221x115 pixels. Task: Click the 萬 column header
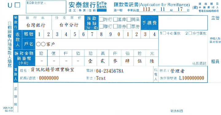(103, 53)
